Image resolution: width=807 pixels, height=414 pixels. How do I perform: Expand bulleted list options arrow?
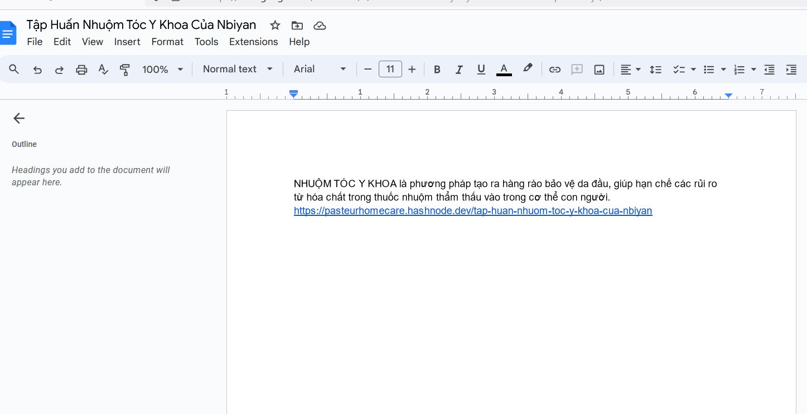coord(723,70)
